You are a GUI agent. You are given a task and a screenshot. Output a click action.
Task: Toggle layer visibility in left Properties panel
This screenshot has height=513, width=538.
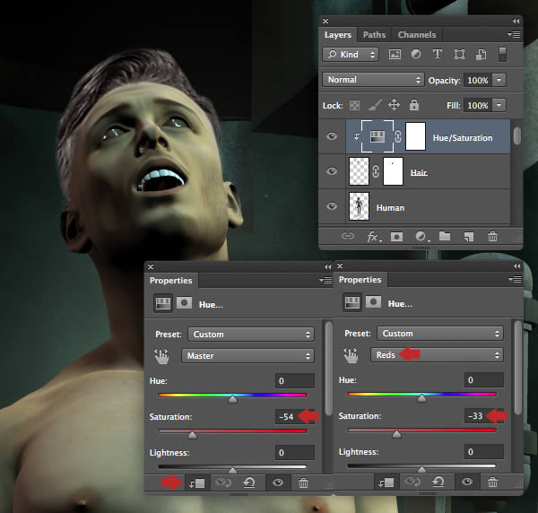(x=278, y=483)
